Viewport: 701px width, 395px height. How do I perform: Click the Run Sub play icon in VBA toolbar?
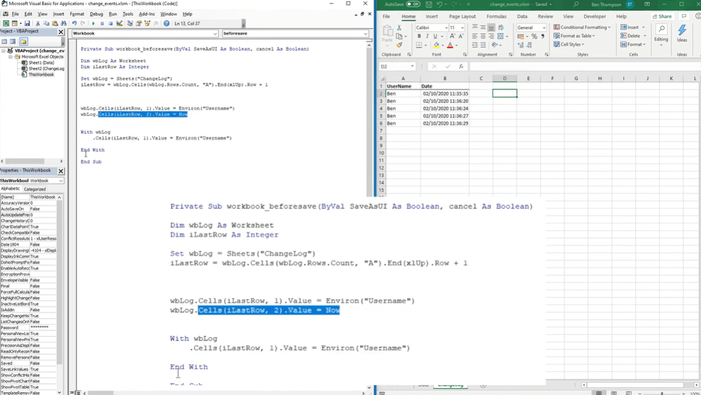(x=94, y=23)
